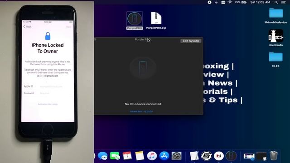Open TextEdit from the dock
This screenshot has height=163, width=290.
click(x=194, y=156)
